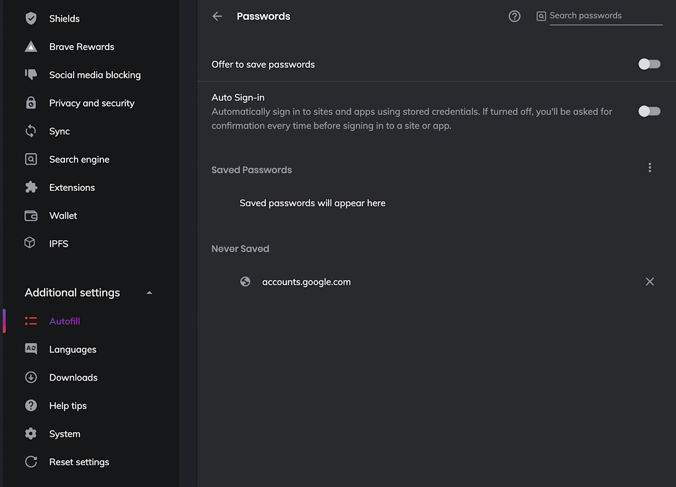676x487 pixels.
Task: Click the Extensions puzzle piece icon
Action: coord(31,188)
